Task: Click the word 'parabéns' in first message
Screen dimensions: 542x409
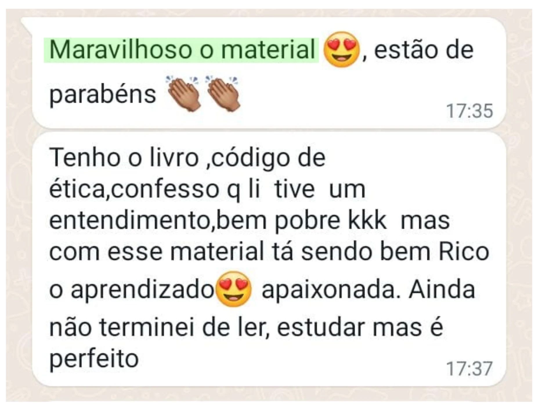Action: (103, 94)
